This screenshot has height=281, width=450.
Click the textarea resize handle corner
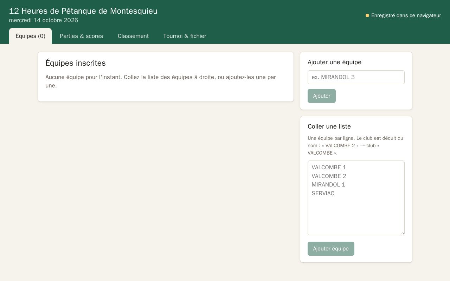[x=402, y=233]
